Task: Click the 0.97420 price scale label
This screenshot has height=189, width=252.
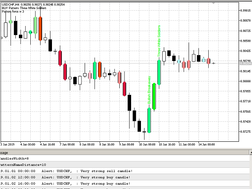Action: click(x=245, y=122)
